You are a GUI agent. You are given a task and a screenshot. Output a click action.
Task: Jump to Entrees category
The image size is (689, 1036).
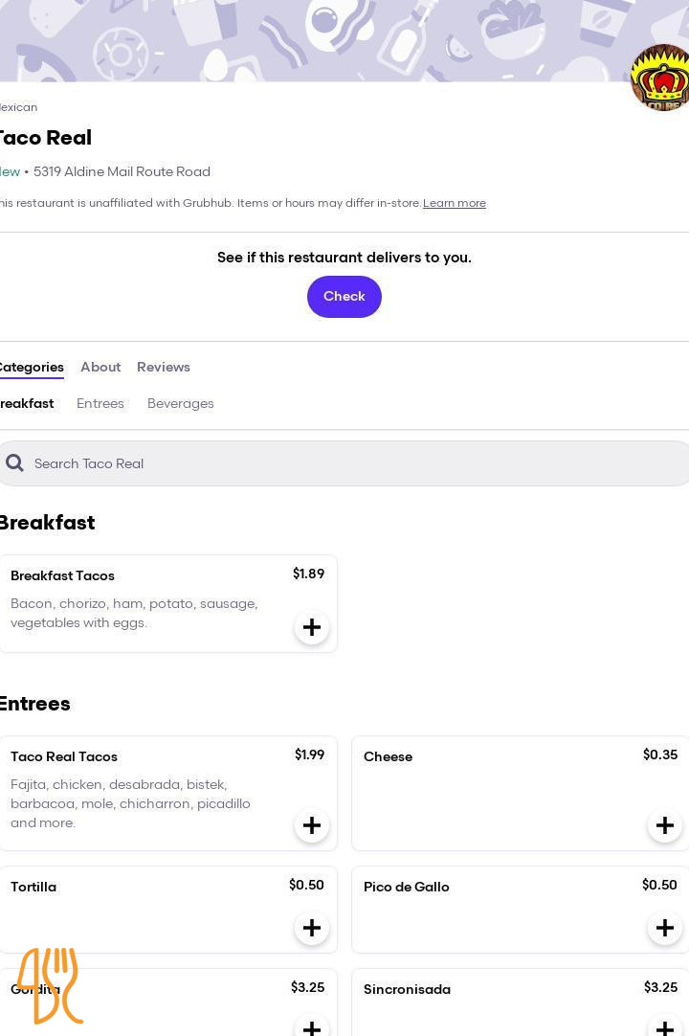(100, 404)
